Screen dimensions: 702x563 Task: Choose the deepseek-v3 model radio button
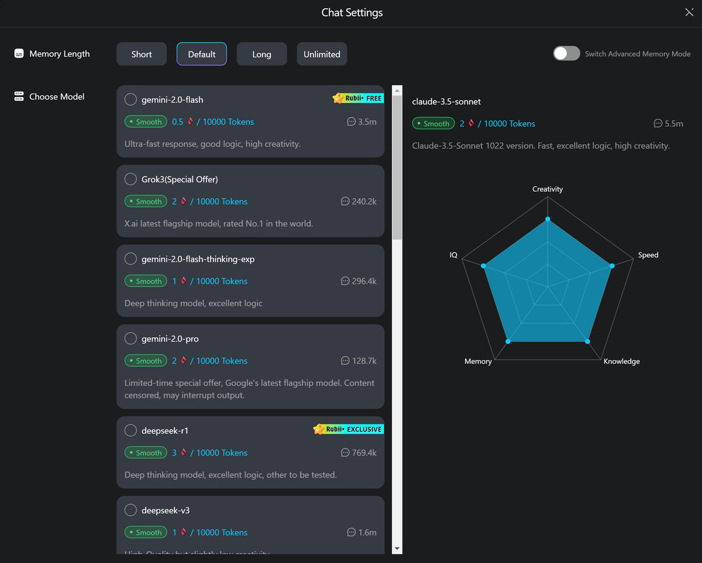[131, 510]
